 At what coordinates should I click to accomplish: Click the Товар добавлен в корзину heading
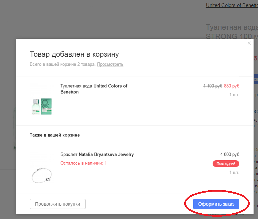point(74,54)
